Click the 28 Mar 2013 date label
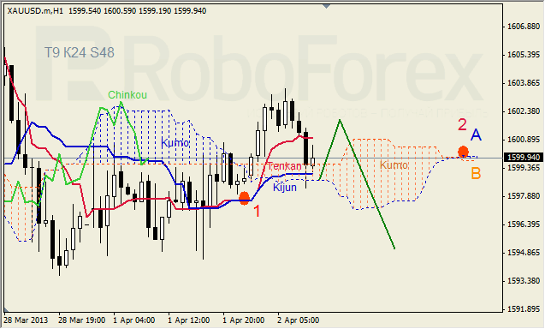 tap(27, 320)
